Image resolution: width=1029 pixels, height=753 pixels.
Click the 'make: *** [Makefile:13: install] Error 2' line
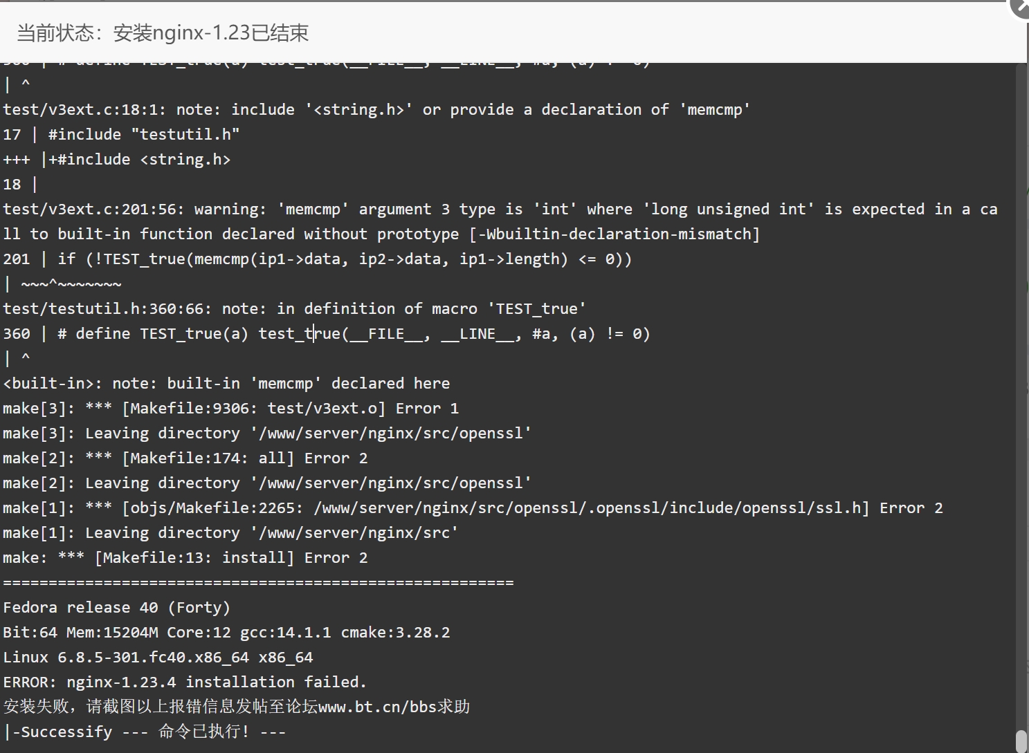[185, 557]
